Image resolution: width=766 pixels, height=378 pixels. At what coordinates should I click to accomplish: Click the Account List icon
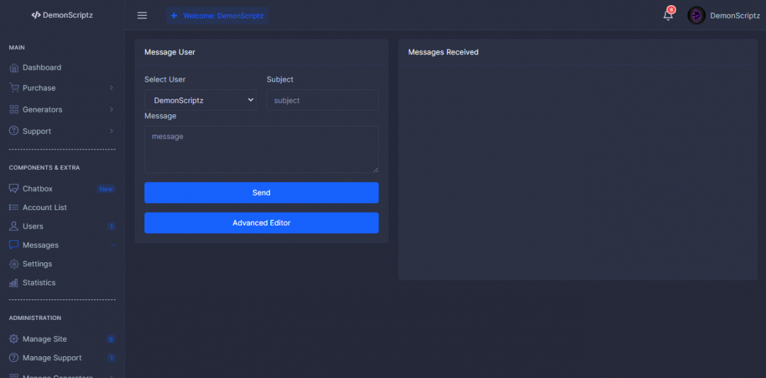coord(14,208)
